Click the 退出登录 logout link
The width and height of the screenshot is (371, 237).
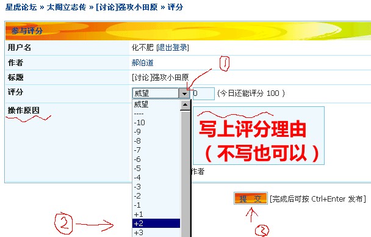click(x=173, y=48)
